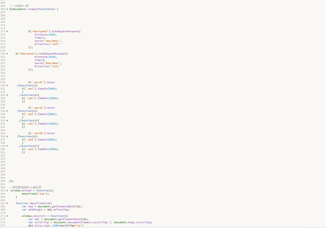Fold the window.onload block at line 263
326x228 pixels.
[x=7, y=191]
